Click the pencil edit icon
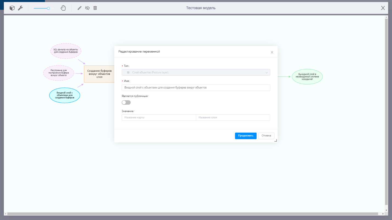 click(79, 8)
